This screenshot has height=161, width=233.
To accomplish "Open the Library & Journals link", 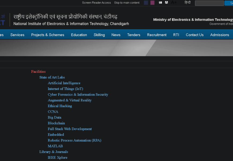I will pos(54,152).
